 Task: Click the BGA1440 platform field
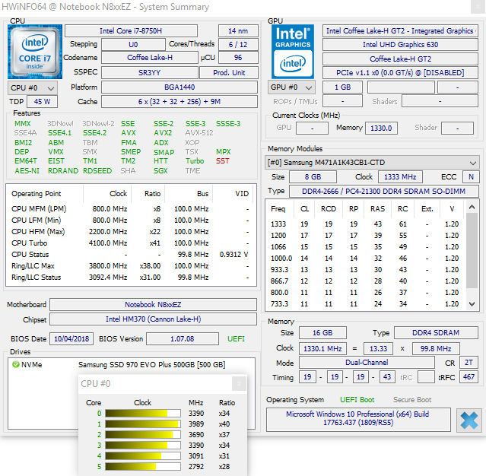[179, 87]
